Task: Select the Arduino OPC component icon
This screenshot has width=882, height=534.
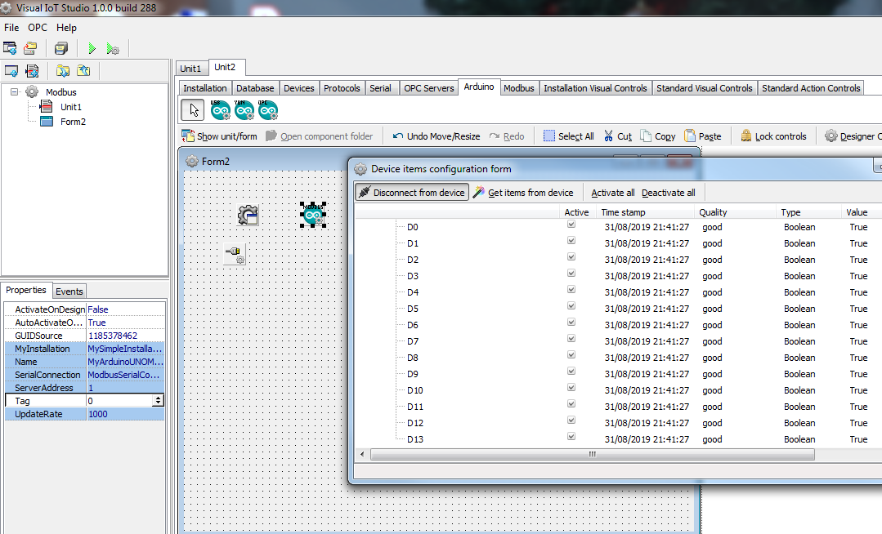Action: [268, 109]
